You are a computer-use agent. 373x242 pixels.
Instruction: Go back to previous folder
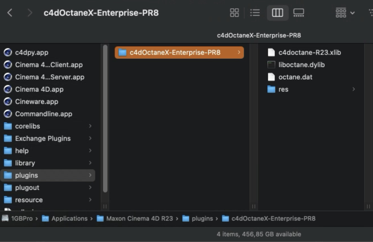[x=10, y=13]
